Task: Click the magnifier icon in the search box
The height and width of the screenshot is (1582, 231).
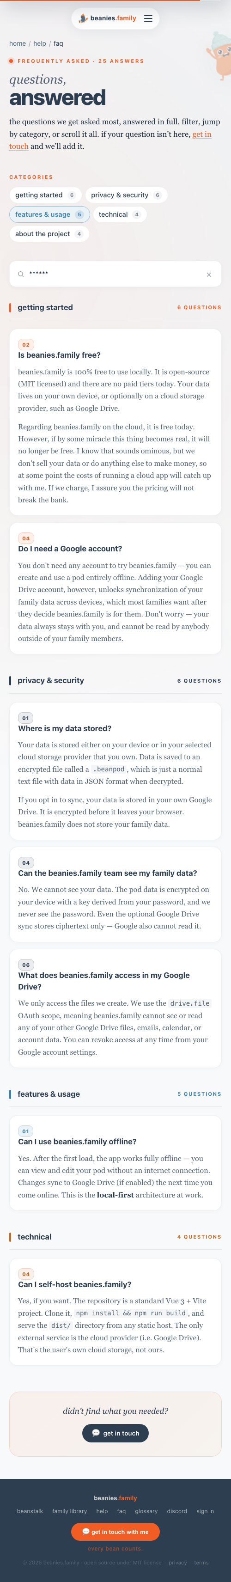Action: pos(21,275)
